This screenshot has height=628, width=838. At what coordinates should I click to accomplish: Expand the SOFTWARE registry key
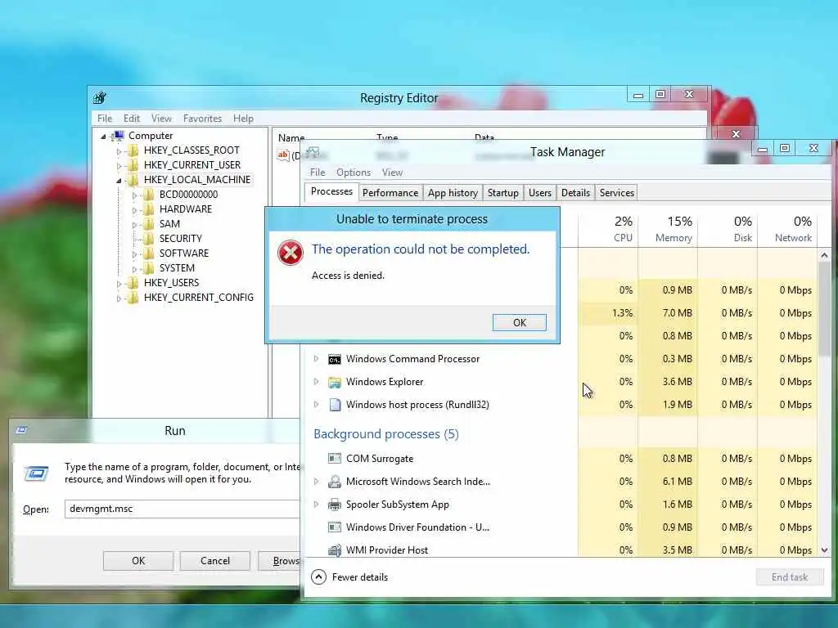[x=134, y=253]
